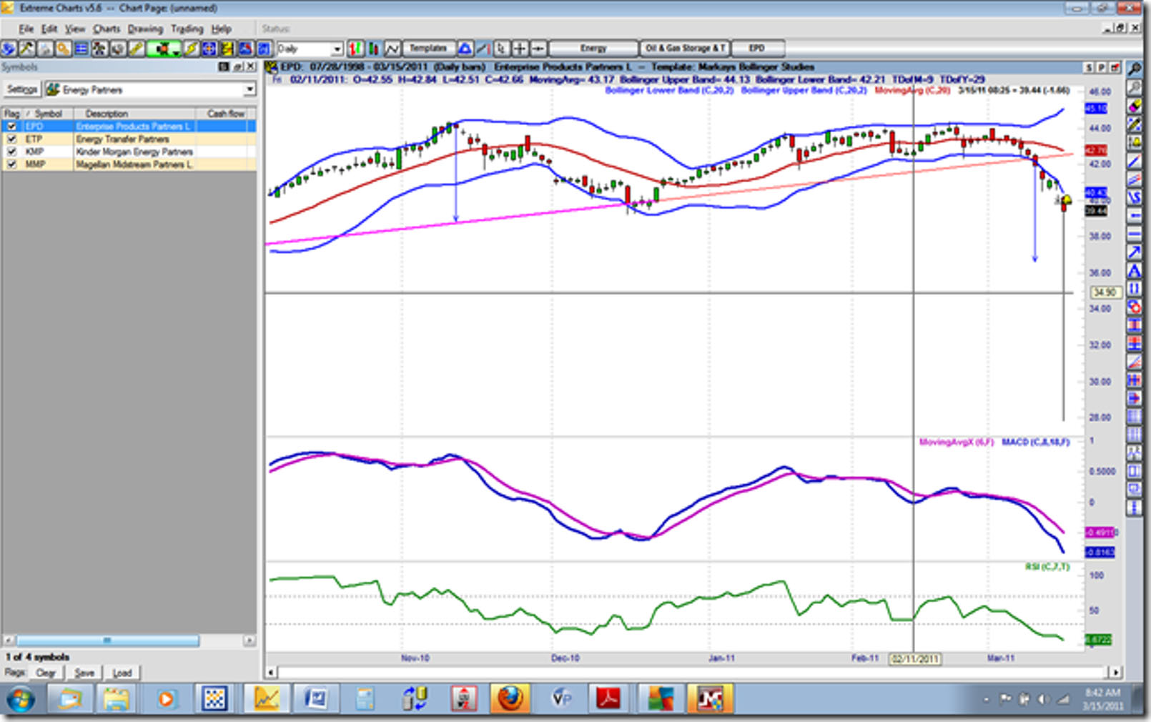The width and height of the screenshot is (1151, 722).
Task: Toggle the KMP row flag checkbox
Action: click(x=11, y=152)
